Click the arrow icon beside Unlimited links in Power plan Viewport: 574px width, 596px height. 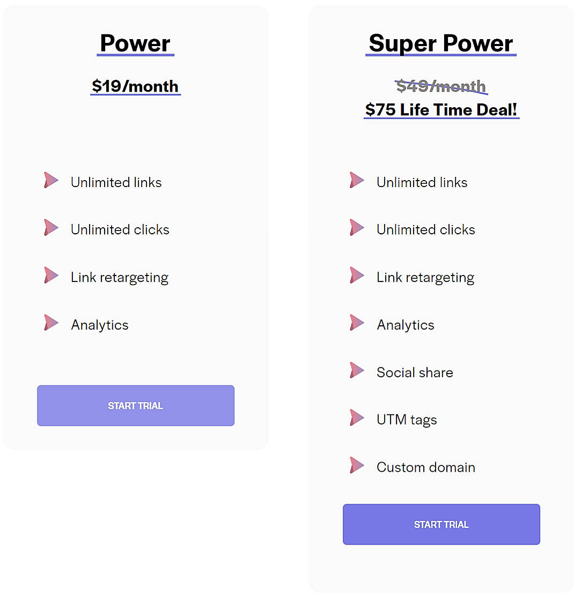click(51, 181)
